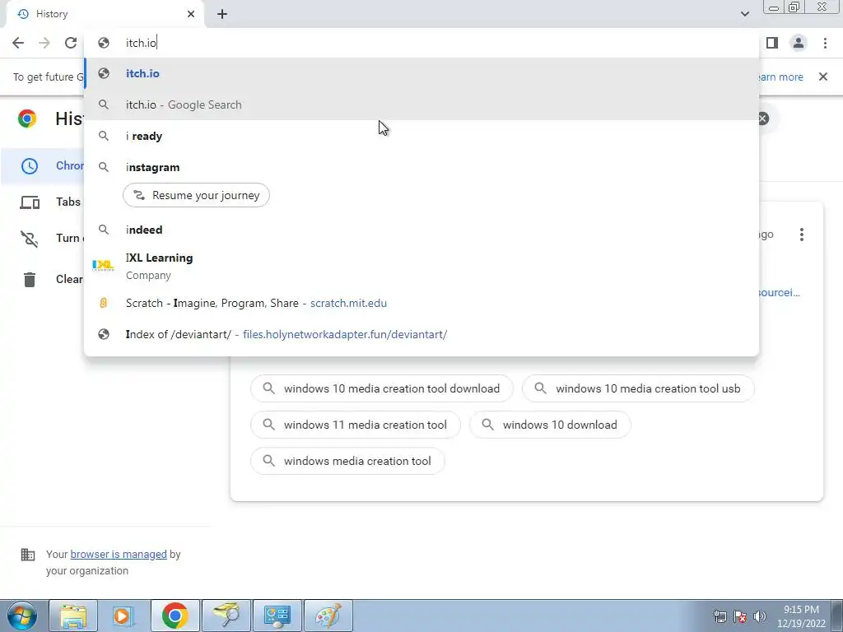
Task: Select the History tab
Action: point(105,15)
